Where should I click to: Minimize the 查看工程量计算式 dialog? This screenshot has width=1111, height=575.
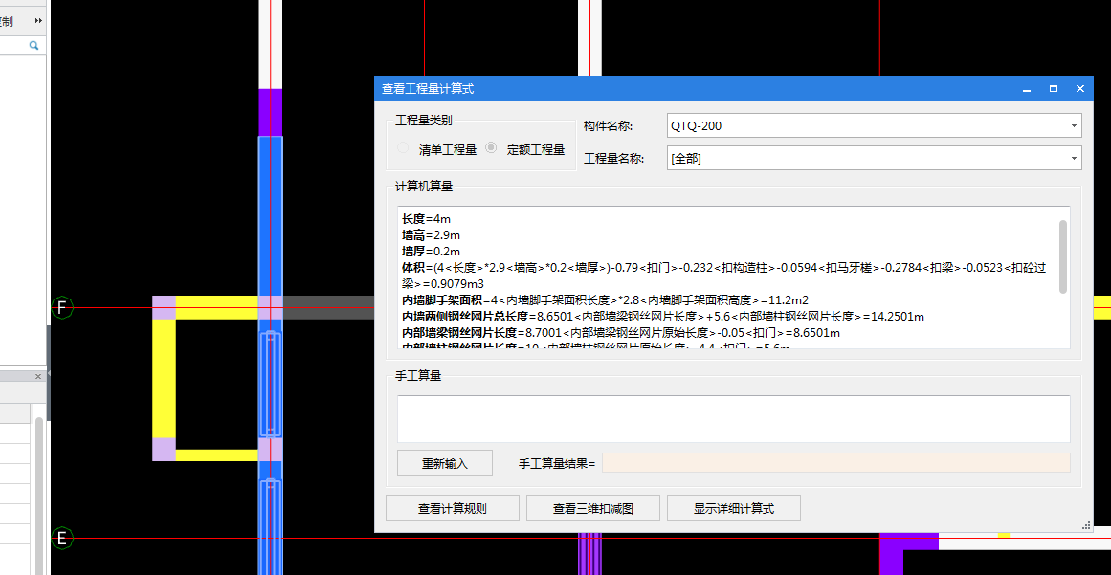(x=1027, y=89)
